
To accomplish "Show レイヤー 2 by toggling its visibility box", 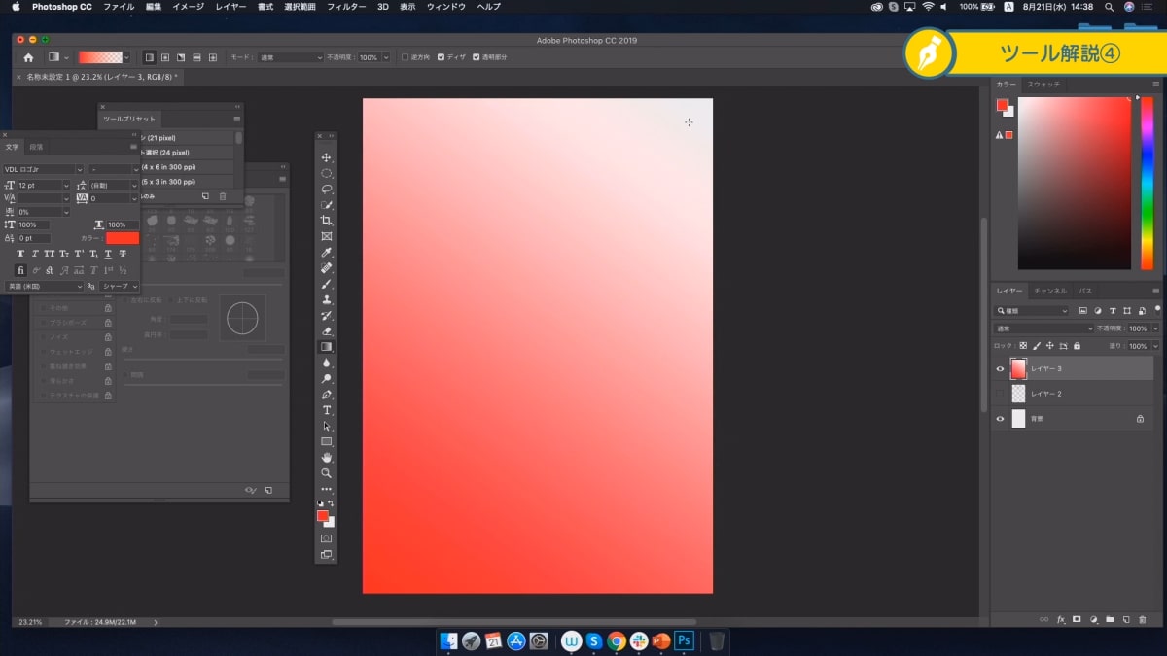I will click(x=1000, y=394).
